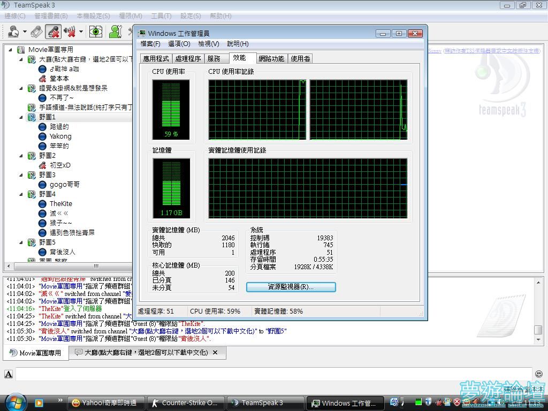Collapse the 野團1 channel tree
This screenshot has width=548, height=411.
(22, 117)
